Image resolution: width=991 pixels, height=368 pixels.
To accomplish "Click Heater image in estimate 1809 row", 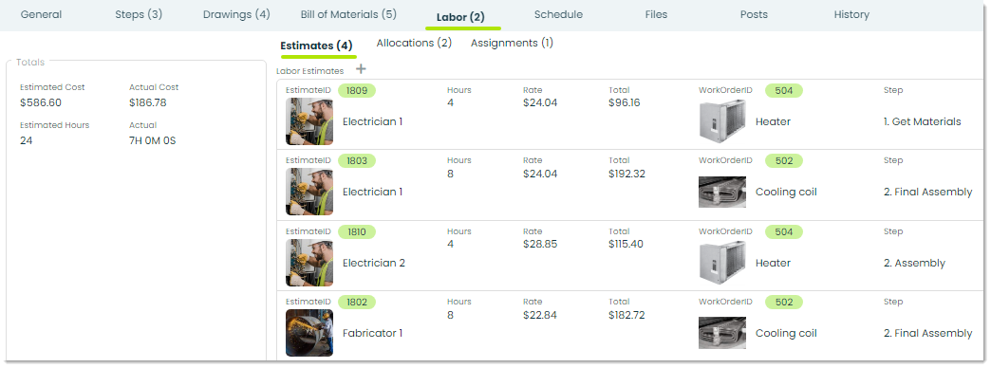I will click(x=722, y=120).
